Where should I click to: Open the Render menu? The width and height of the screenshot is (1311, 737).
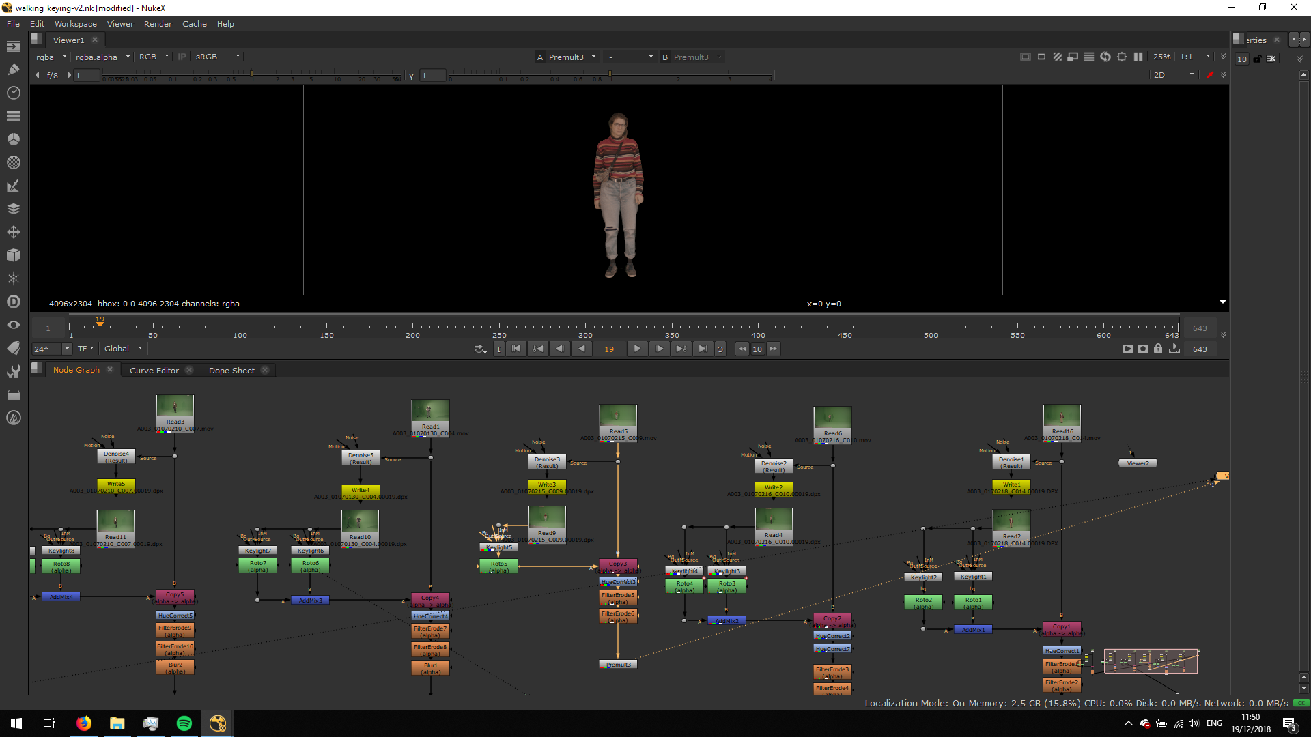coord(158,24)
